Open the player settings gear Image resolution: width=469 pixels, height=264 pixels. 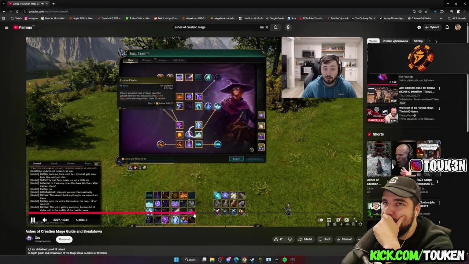pos(338,220)
